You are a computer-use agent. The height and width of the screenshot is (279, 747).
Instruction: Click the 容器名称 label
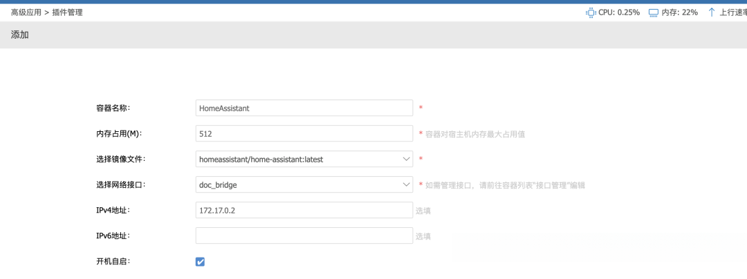point(113,108)
